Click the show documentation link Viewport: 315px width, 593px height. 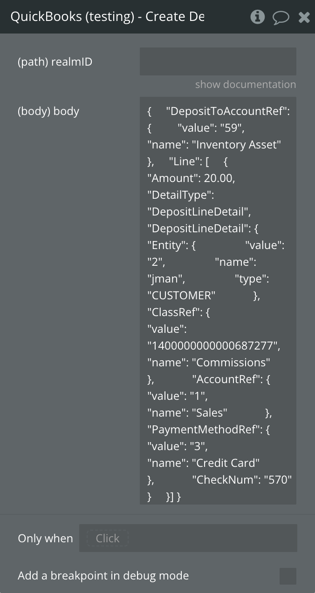coord(245,84)
